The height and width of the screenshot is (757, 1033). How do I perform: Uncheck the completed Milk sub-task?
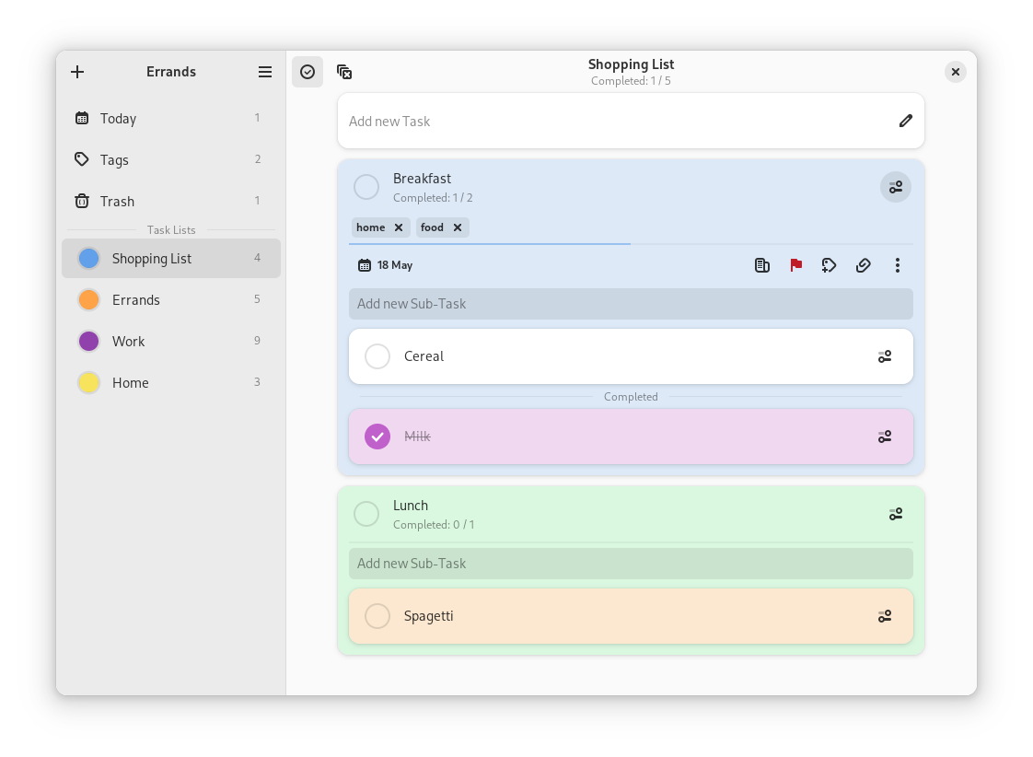tap(377, 437)
